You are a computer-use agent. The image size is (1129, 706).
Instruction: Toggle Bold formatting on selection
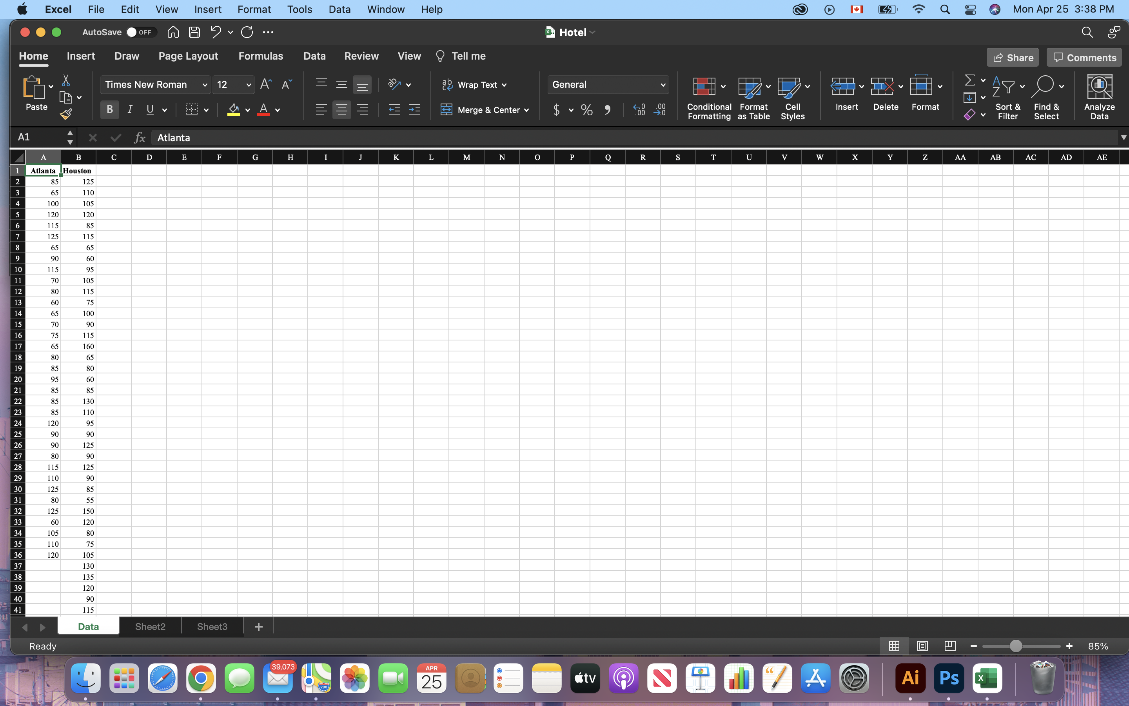point(110,110)
